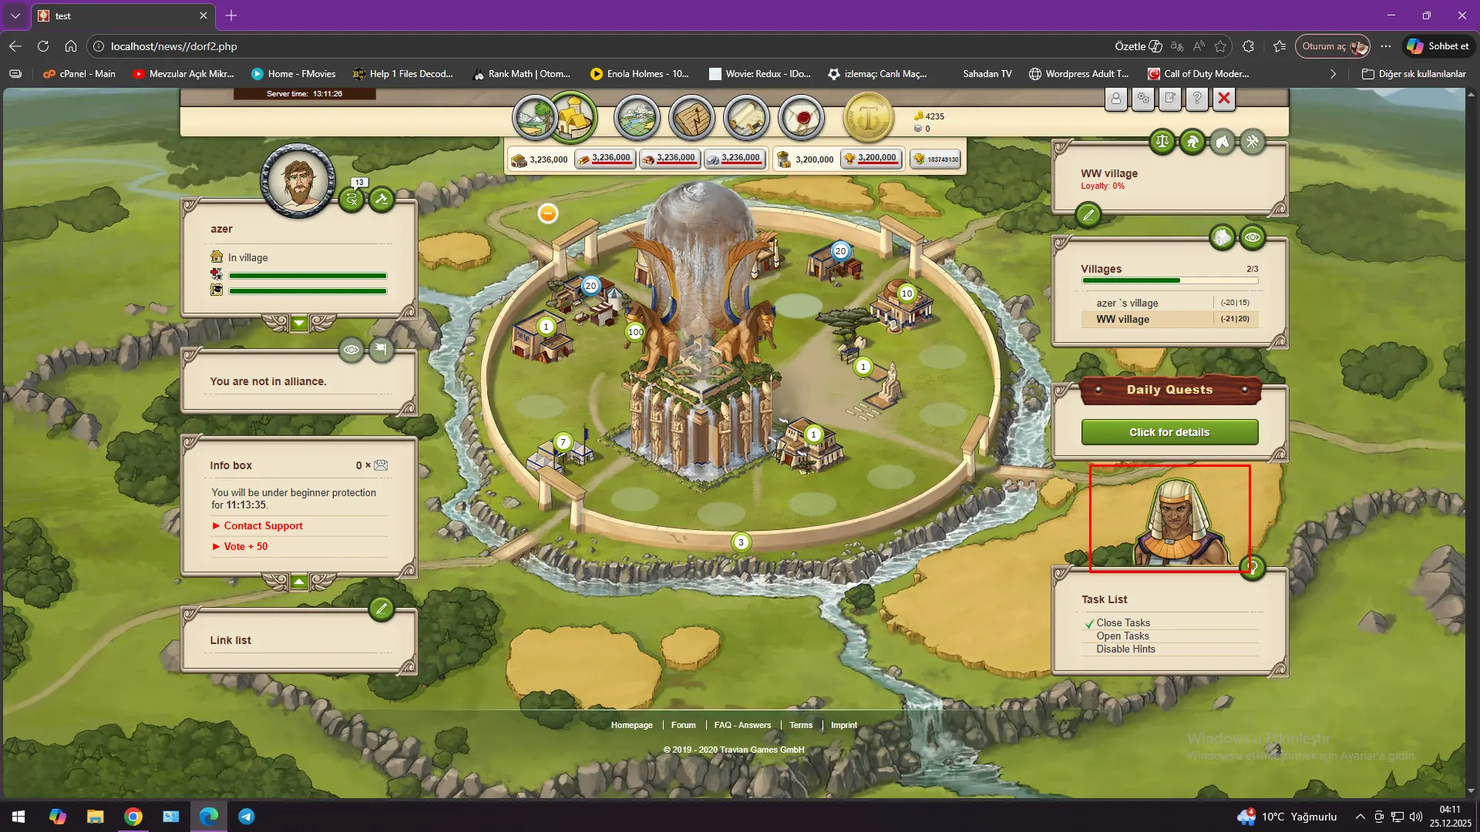
Task: Click the pencil to edit Link list
Action: tap(382, 609)
